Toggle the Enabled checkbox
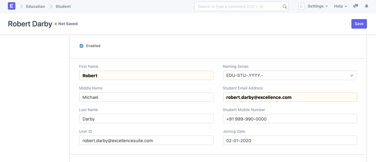 tap(82, 46)
